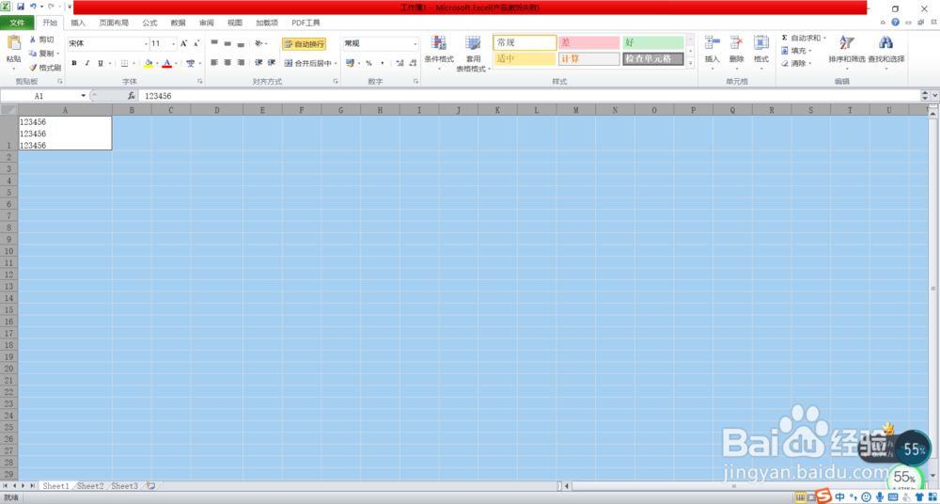Click Sort and Filter (排序和筛选) button

pyautogui.click(x=847, y=53)
